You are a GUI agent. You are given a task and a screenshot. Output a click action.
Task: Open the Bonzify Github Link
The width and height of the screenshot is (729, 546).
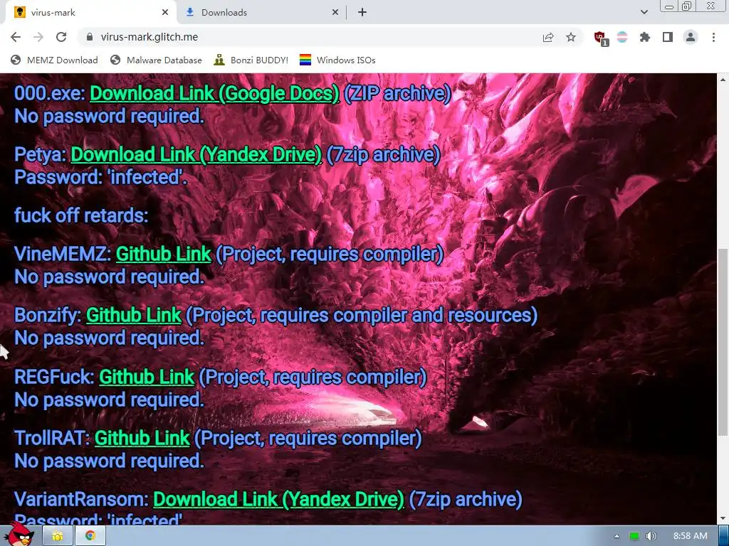coord(134,315)
